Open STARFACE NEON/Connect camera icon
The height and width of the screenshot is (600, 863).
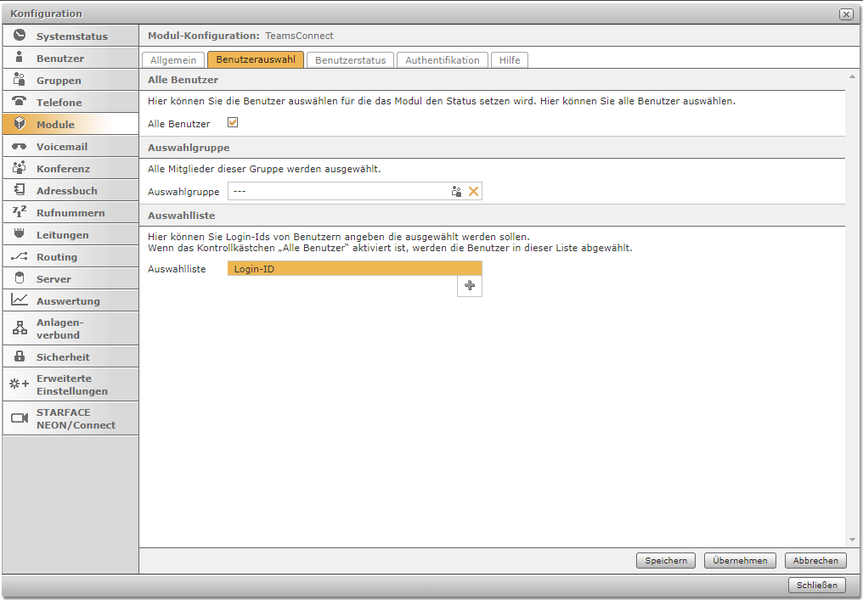[20, 418]
